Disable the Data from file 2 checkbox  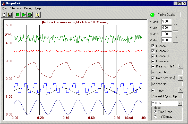[x=153, y=78]
